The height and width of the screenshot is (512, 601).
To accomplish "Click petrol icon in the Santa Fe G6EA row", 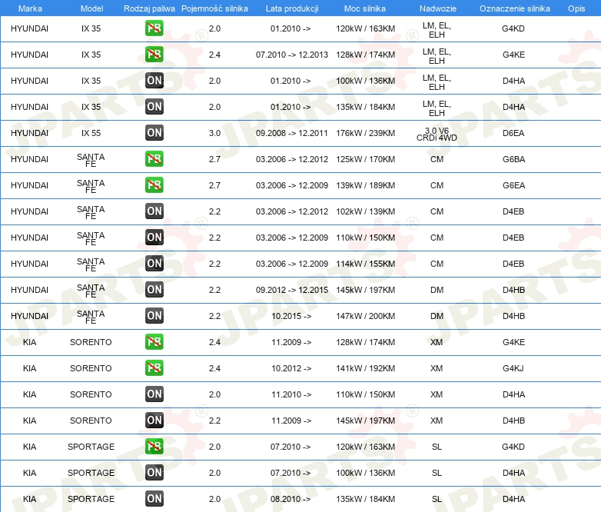I will [x=154, y=185].
